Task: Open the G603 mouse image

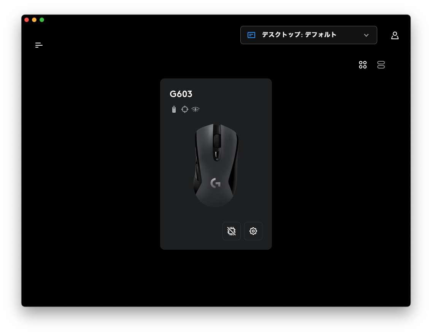Action: tap(216, 165)
